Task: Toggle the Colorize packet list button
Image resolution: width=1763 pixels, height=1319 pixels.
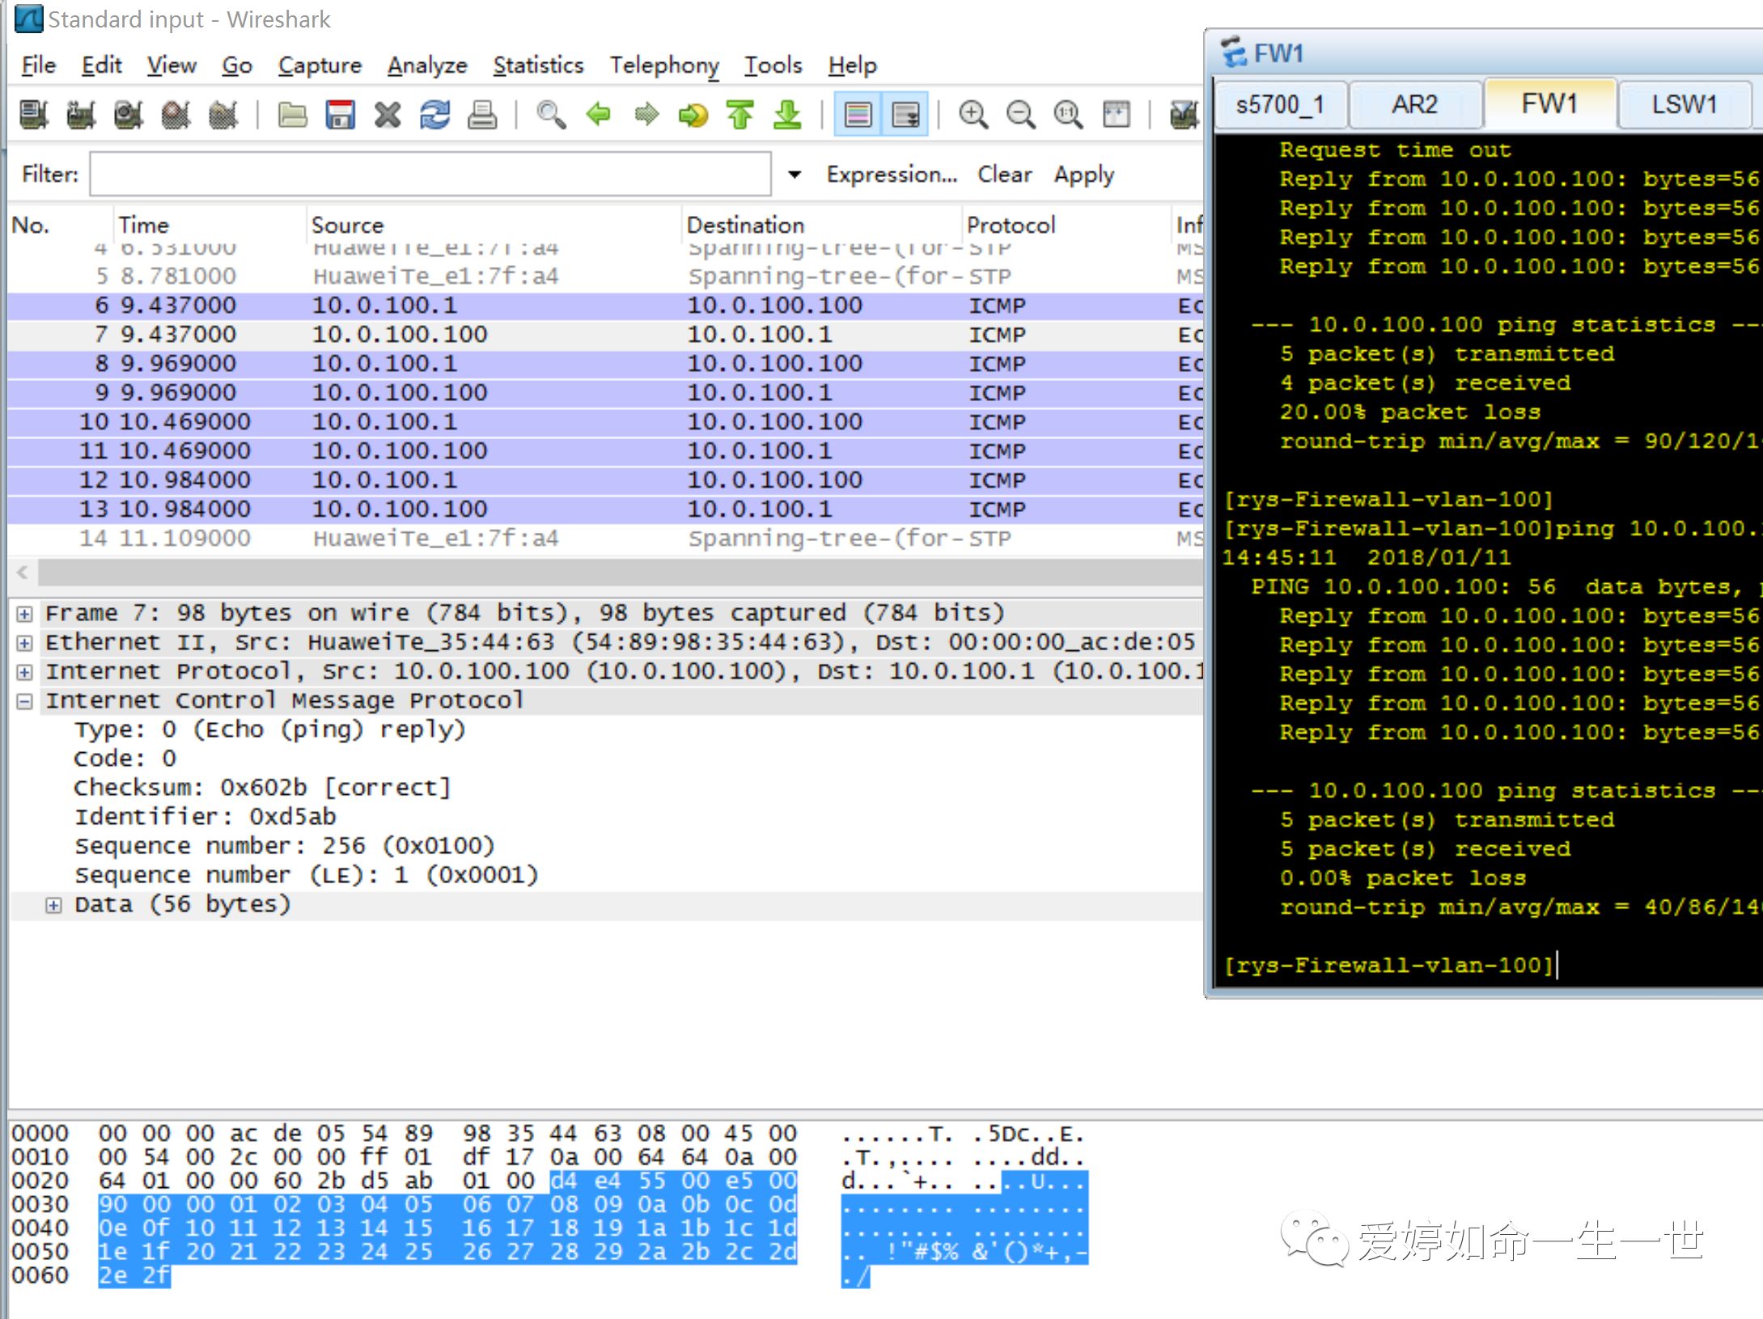Action: [x=858, y=115]
